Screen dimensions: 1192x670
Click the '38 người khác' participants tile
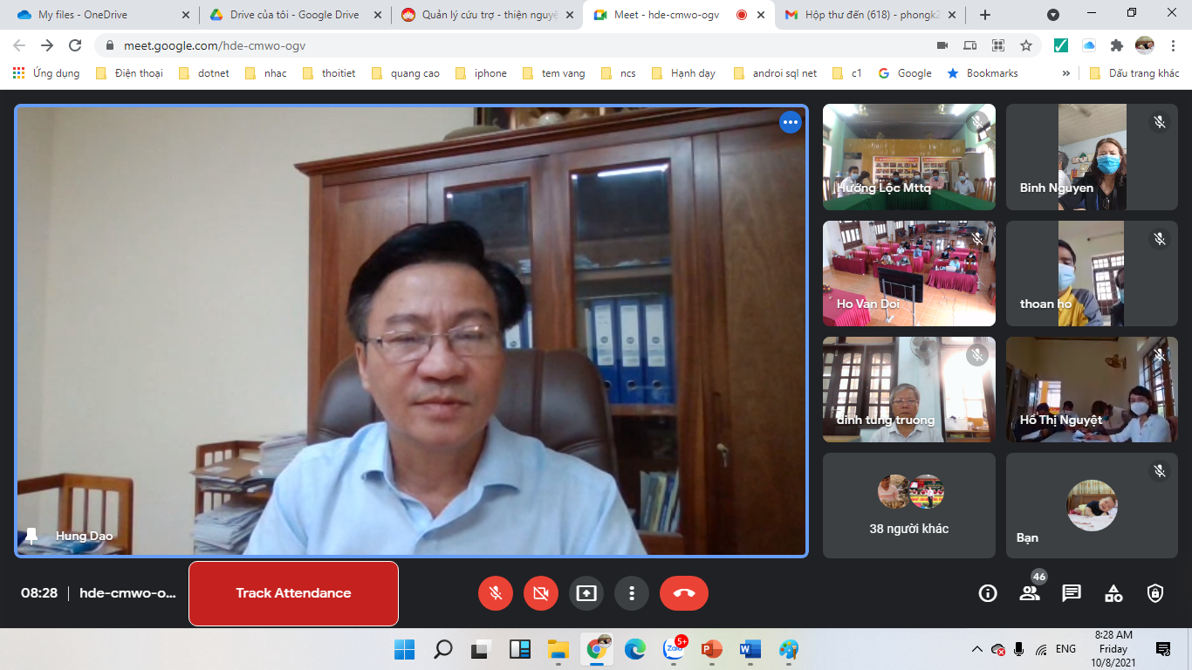pyautogui.click(x=908, y=505)
